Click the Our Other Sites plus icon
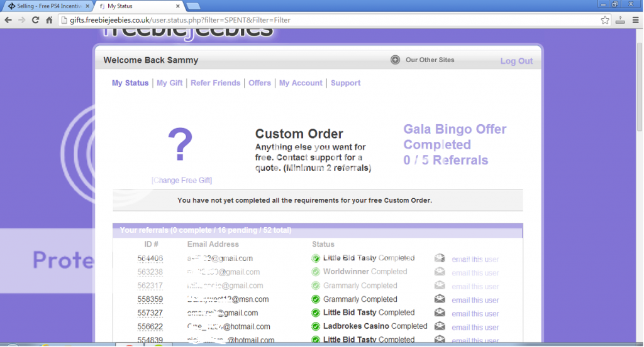 click(395, 60)
